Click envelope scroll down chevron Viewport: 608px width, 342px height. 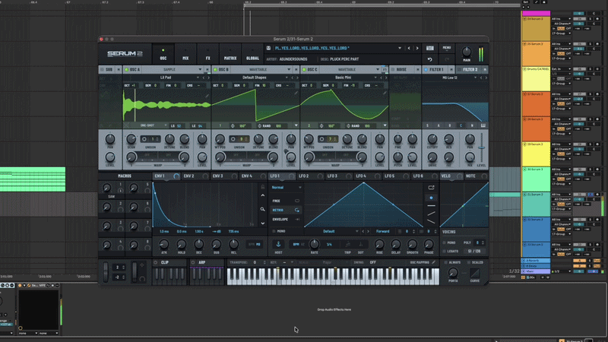coord(262,223)
